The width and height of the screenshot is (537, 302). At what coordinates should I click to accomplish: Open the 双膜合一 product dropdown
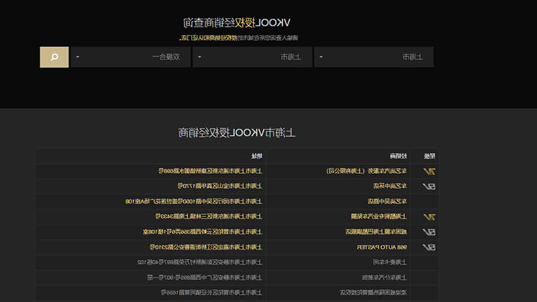tap(130, 57)
